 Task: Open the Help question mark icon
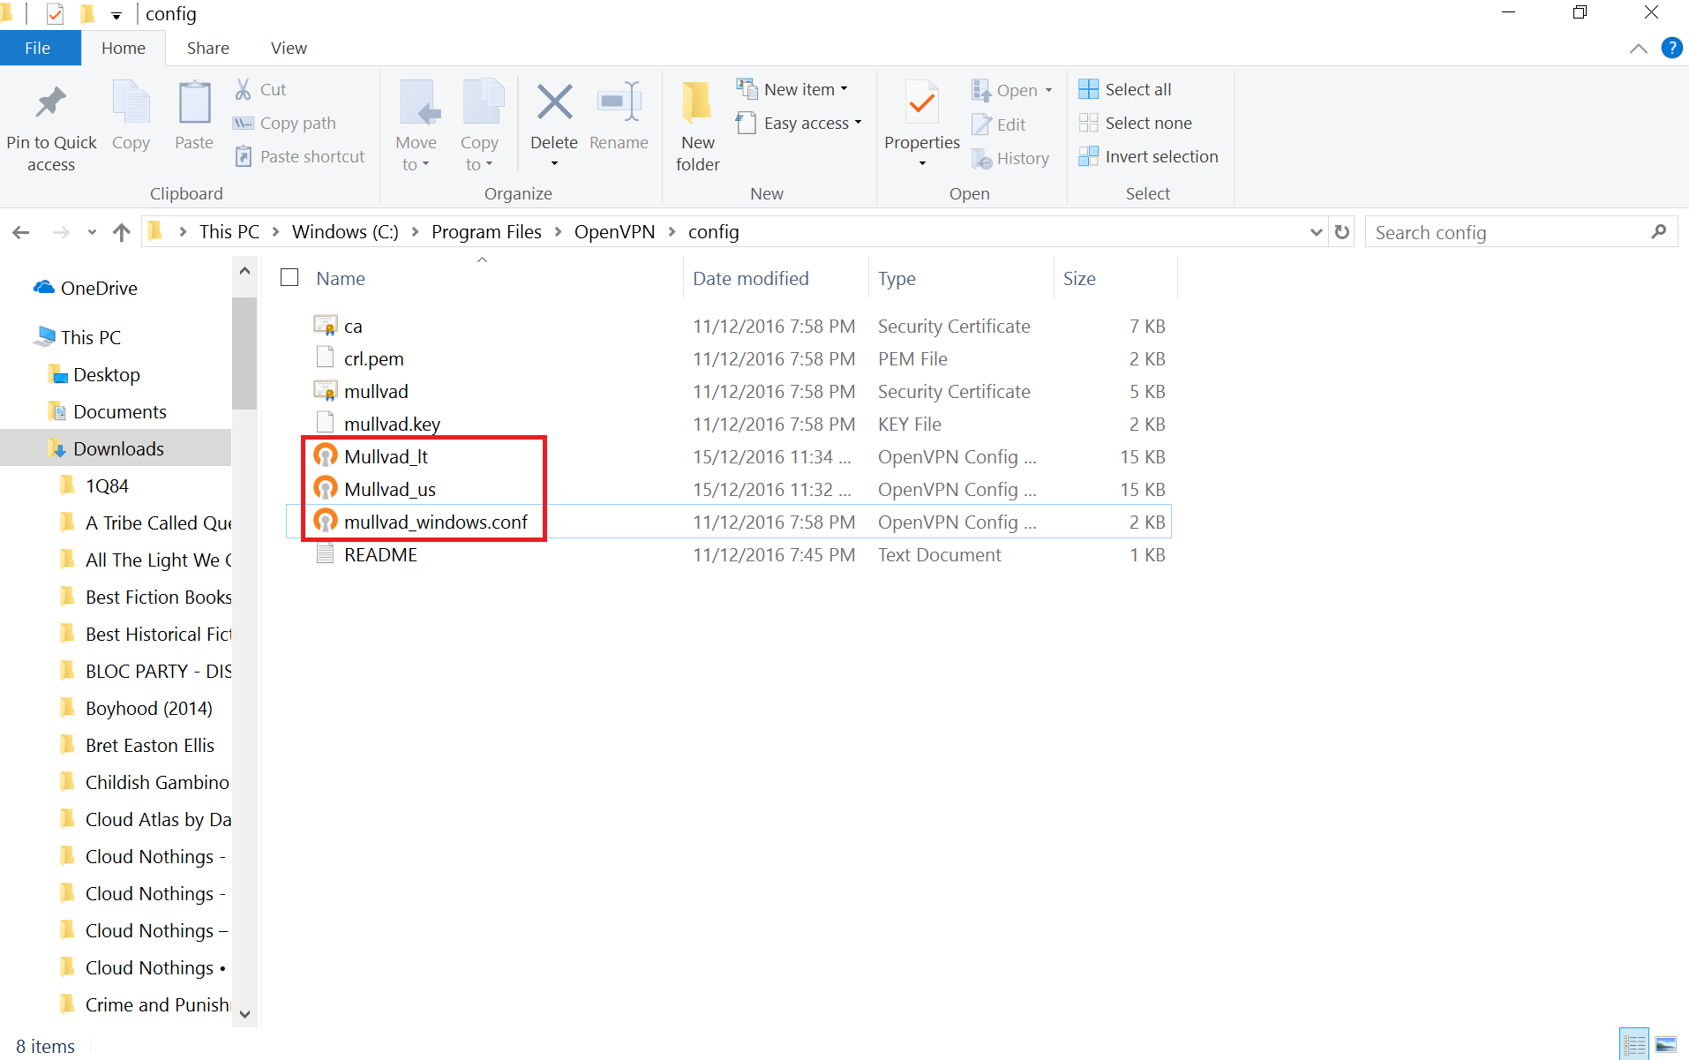coord(1671,48)
